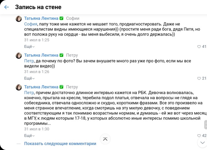Click the round down-chevron button at bottom right
The image size is (207, 150).
202,143
